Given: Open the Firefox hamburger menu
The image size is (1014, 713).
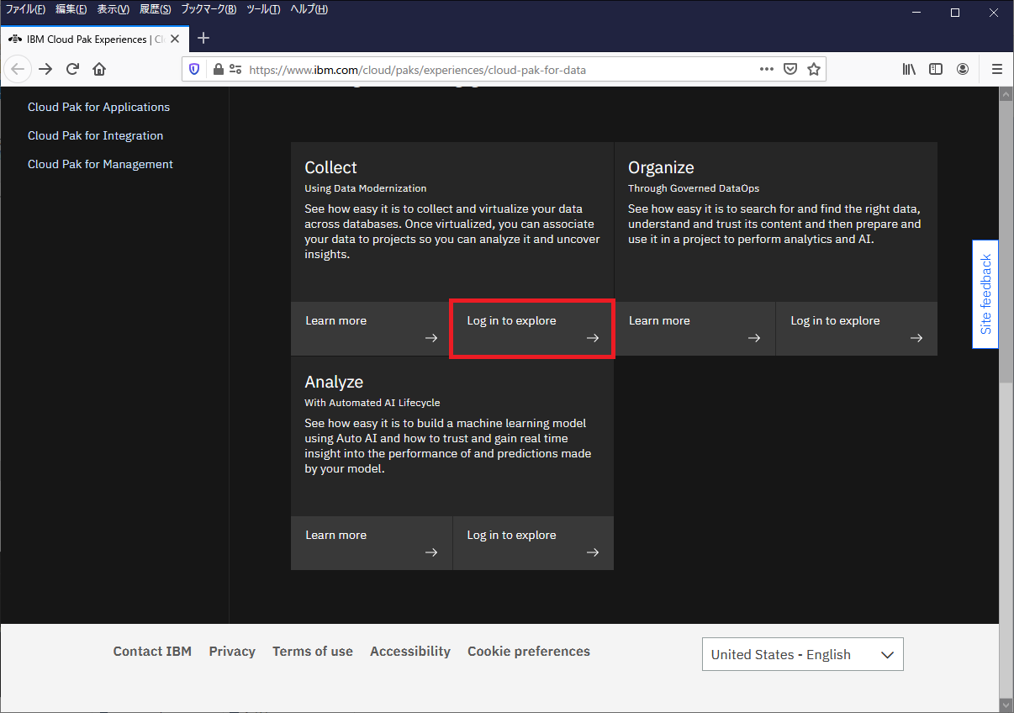Looking at the screenshot, I should pos(997,70).
